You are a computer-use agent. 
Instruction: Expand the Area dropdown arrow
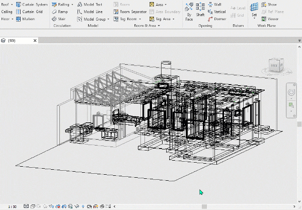click(x=166, y=5)
